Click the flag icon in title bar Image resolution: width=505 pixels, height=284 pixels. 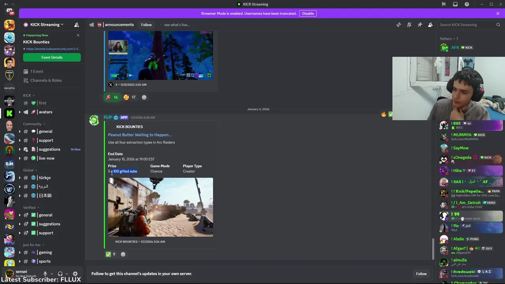point(444,4)
